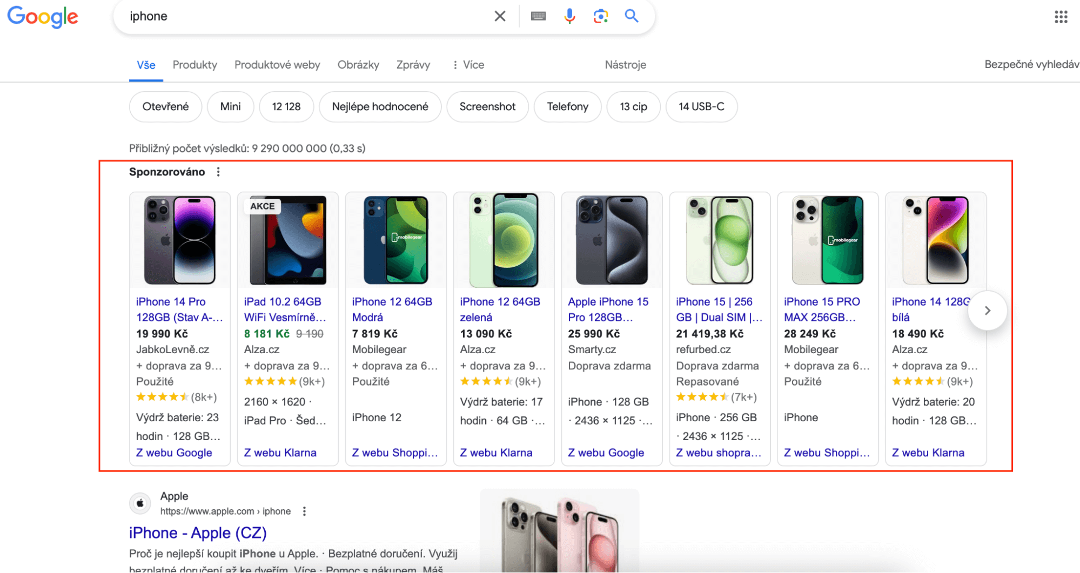The height and width of the screenshot is (573, 1080).
Task: Click Z webu Klarna under iPhone 14 bílá
Action: pyautogui.click(x=928, y=453)
